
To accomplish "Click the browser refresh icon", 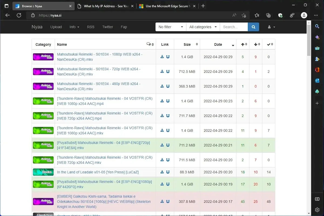I will point(19,15).
